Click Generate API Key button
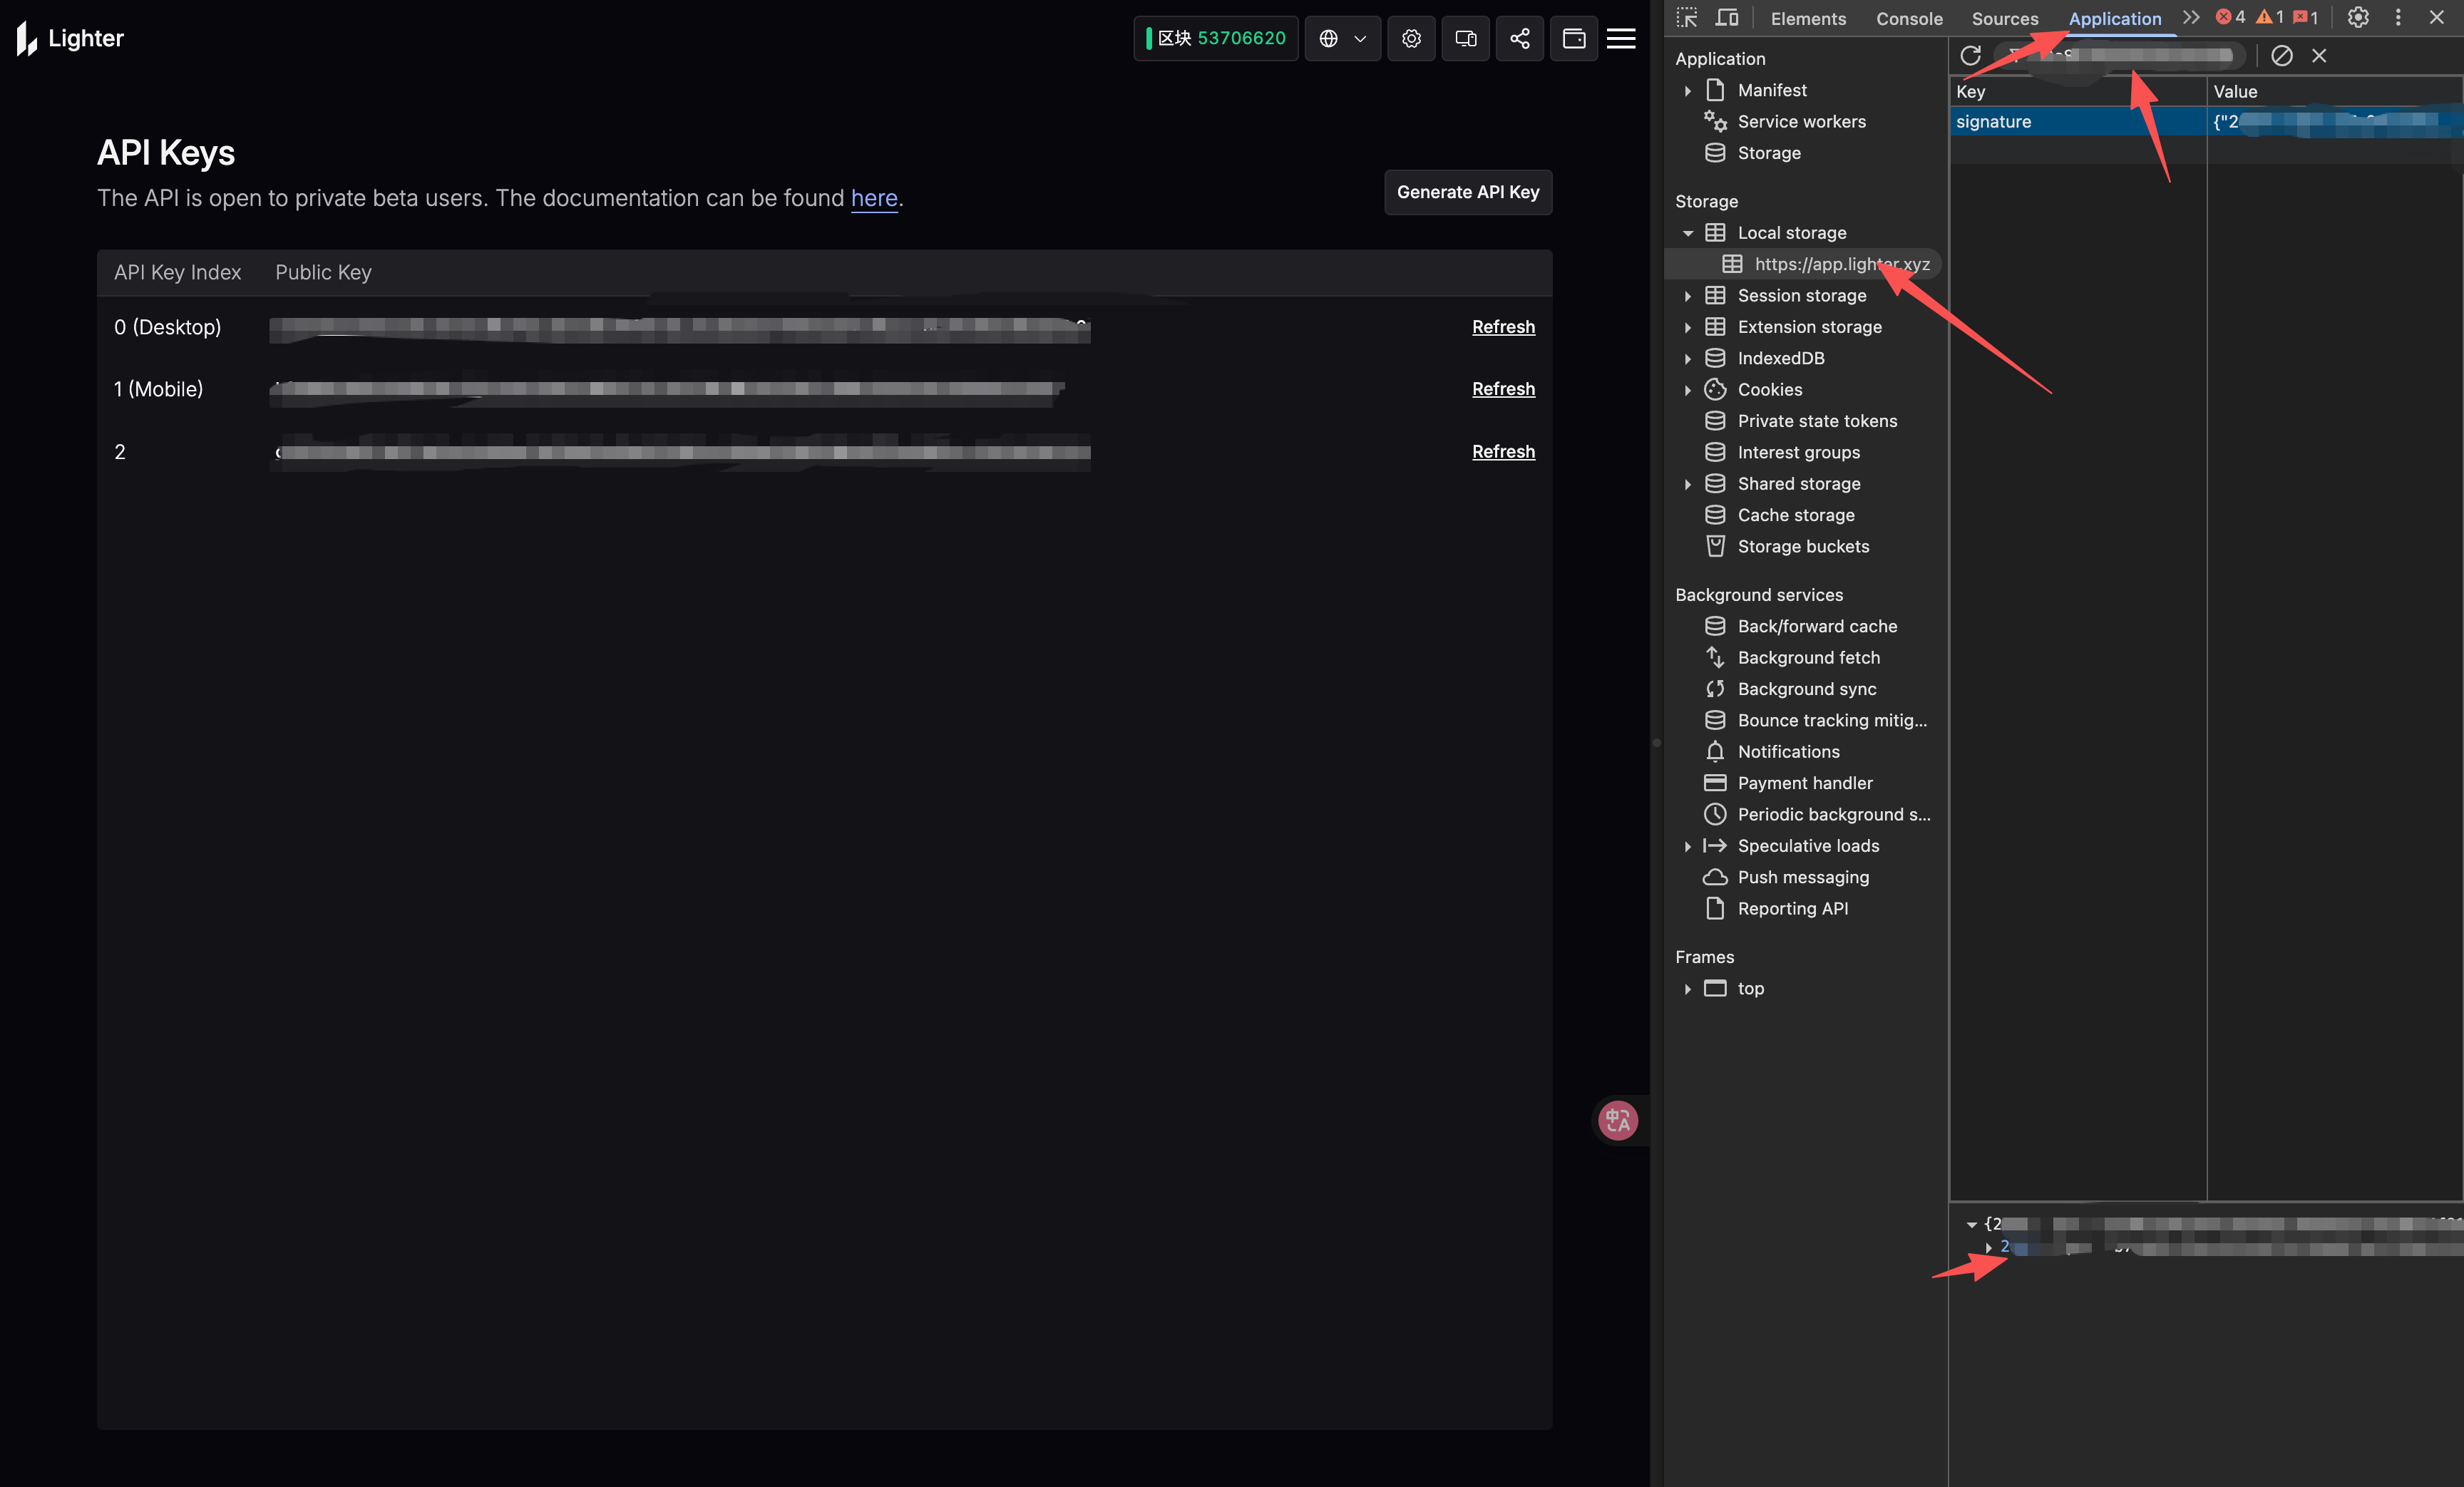2464x1487 pixels. (x=1467, y=192)
